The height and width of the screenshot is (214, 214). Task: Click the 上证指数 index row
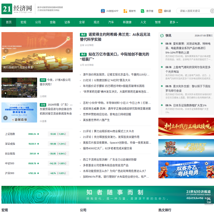[x=37, y=134]
